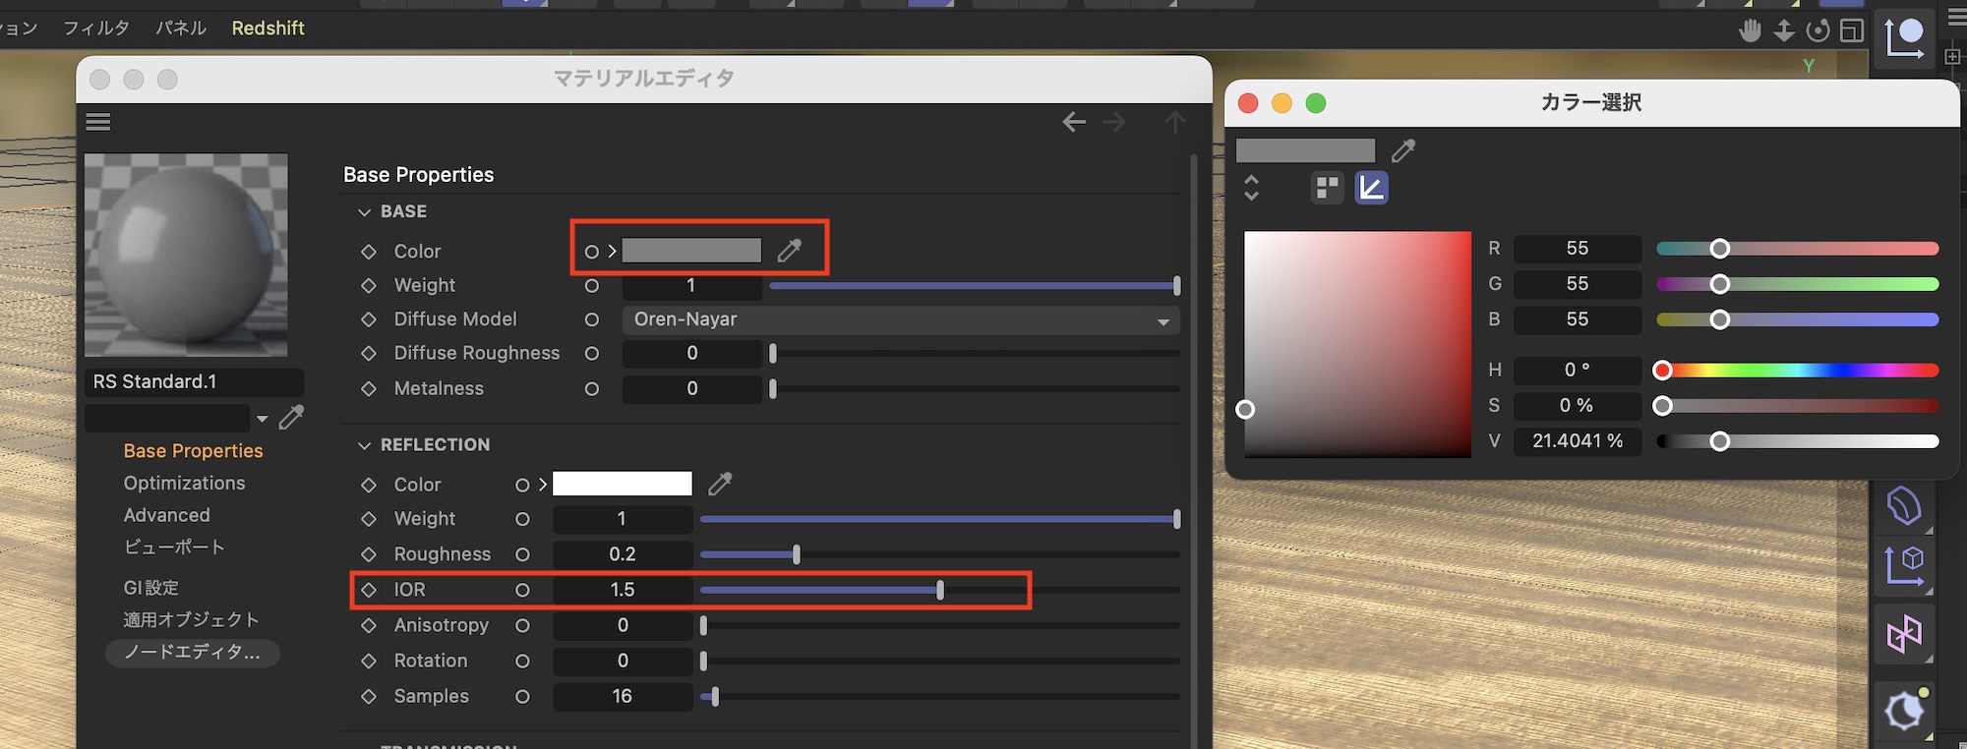This screenshot has width=1967, height=749.
Task: Click the Base Color eyedropper icon
Action: coord(789,251)
